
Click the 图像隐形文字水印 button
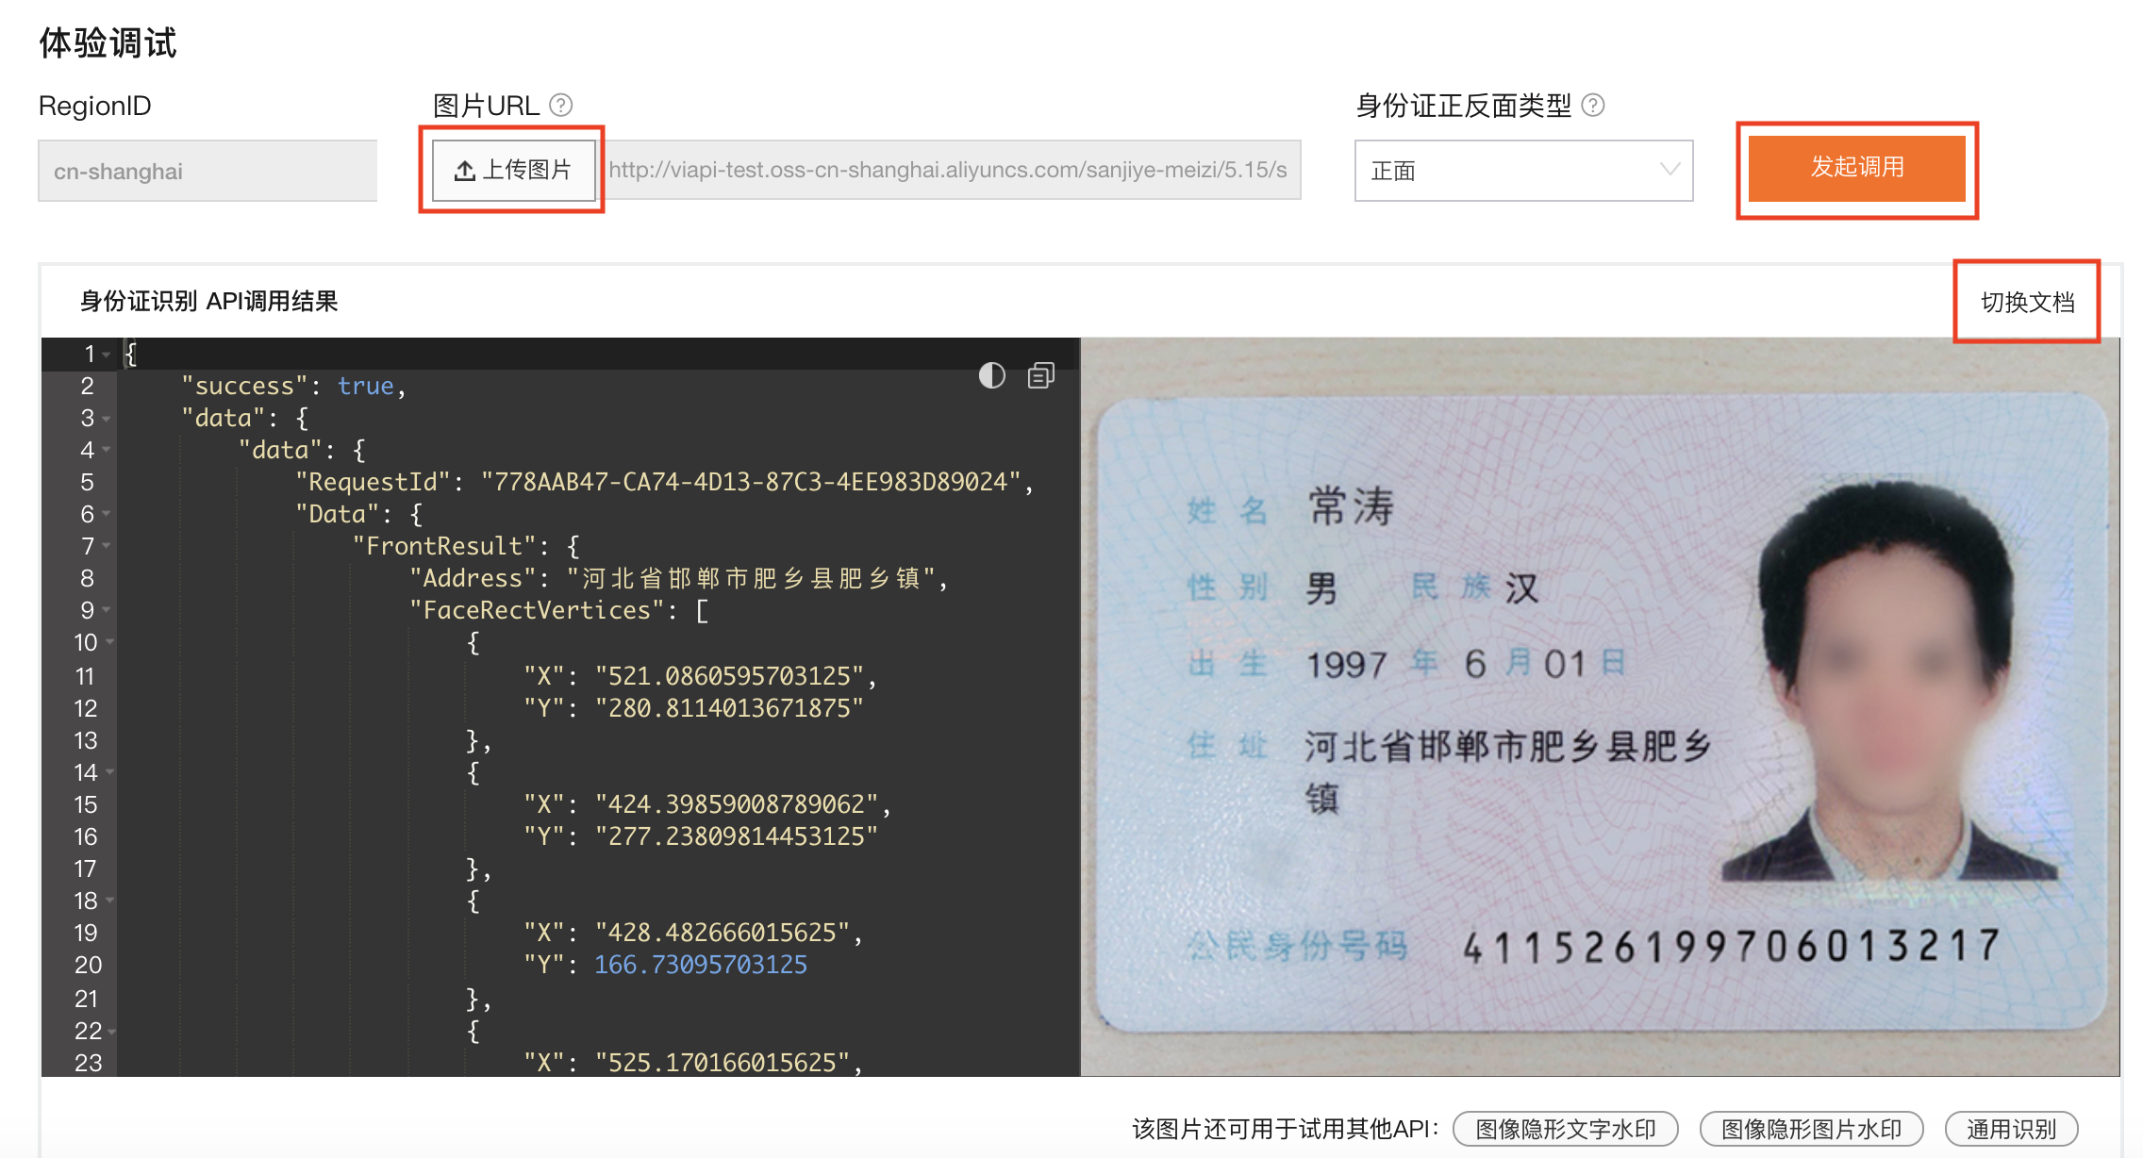pyautogui.click(x=1566, y=1129)
